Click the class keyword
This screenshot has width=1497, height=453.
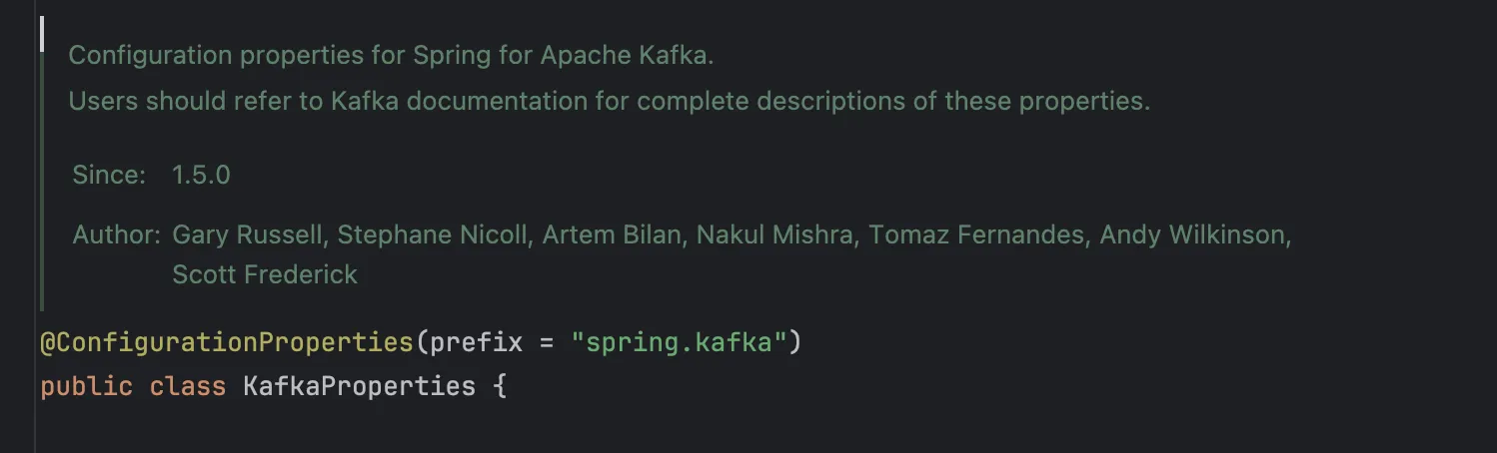pyautogui.click(x=188, y=385)
